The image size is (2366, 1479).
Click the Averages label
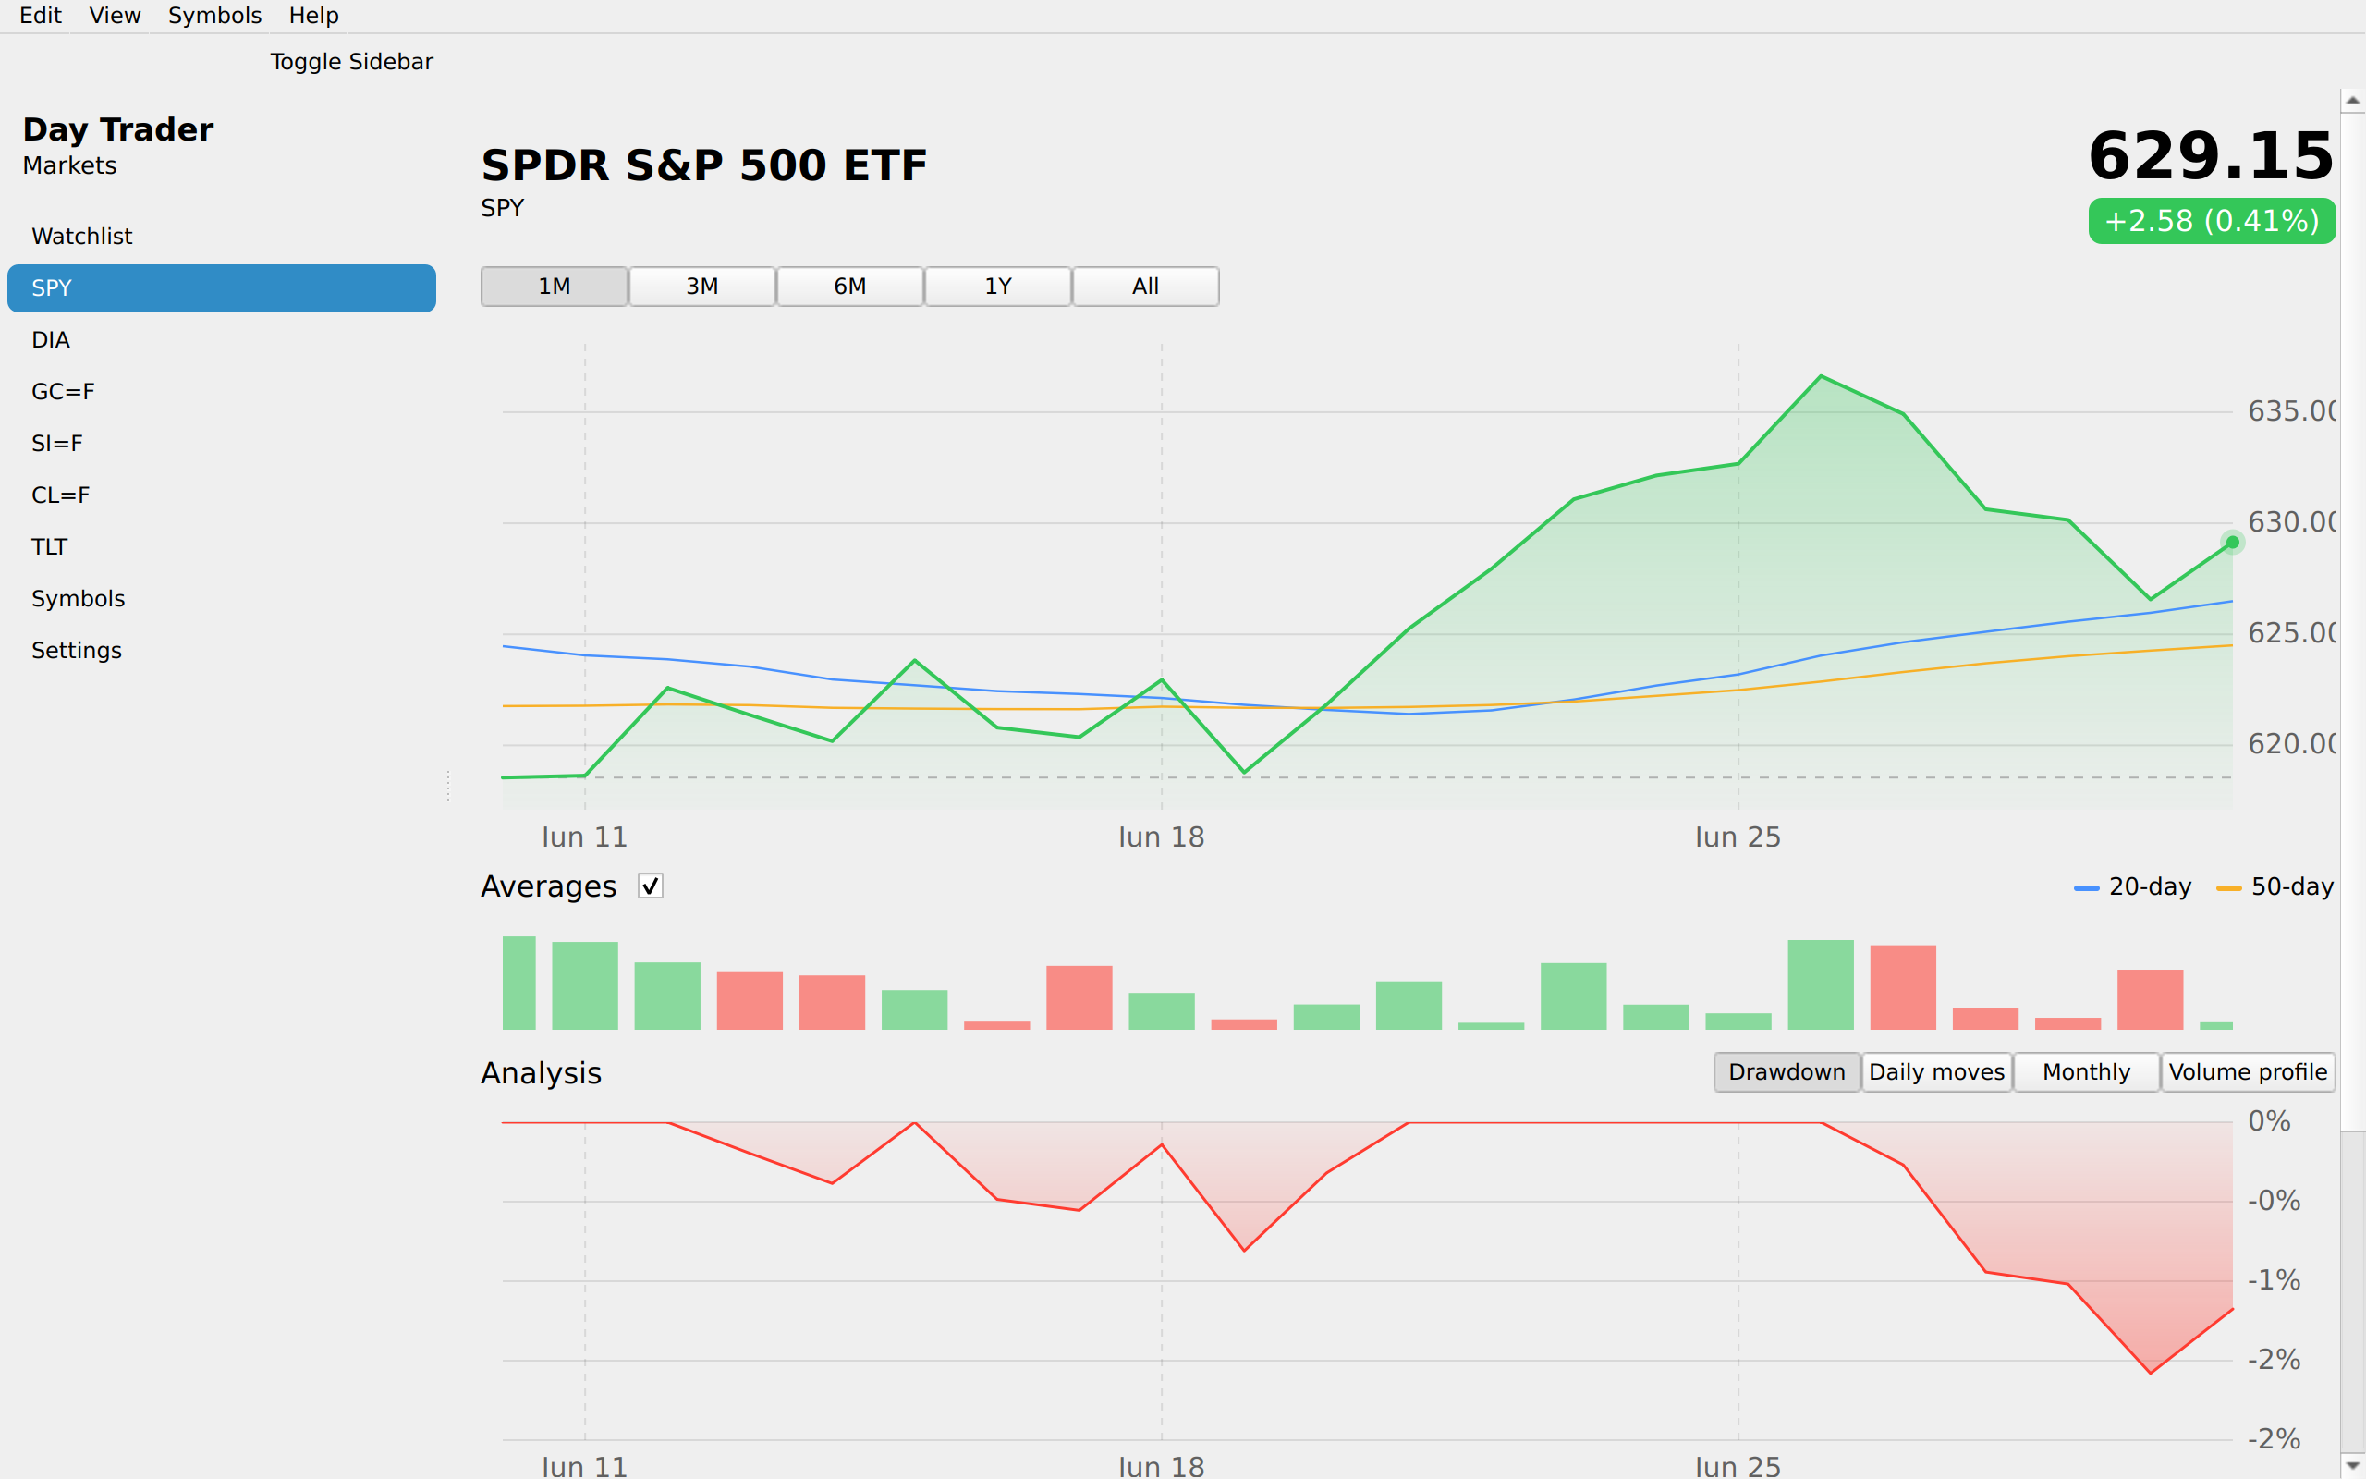(x=548, y=887)
